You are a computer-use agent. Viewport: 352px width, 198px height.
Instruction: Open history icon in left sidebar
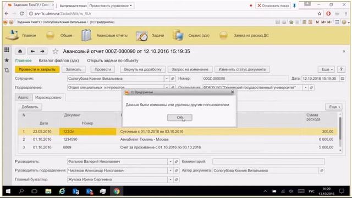[7, 70]
